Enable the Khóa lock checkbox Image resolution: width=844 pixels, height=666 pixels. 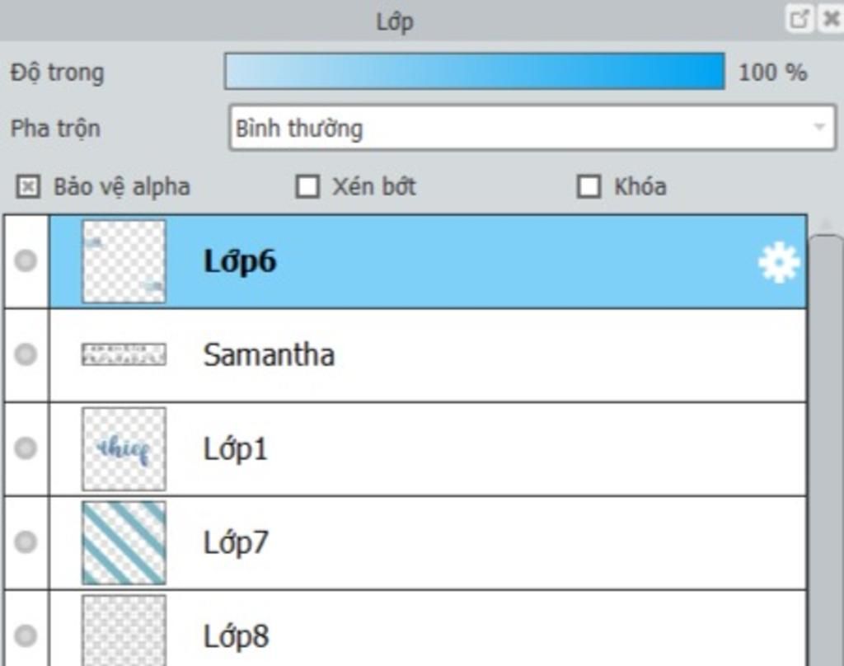[588, 187]
